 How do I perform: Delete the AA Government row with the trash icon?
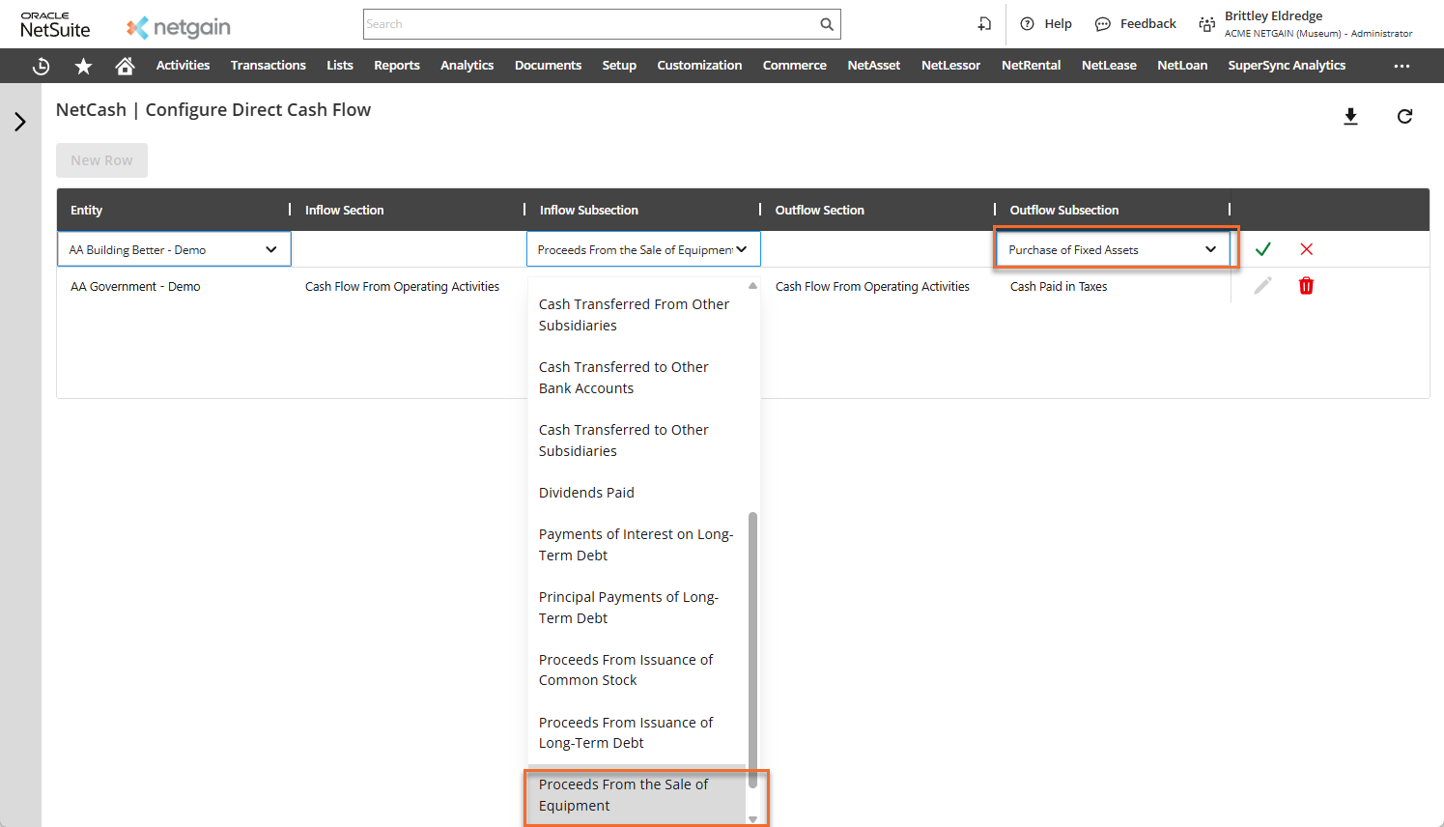[x=1306, y=286]
